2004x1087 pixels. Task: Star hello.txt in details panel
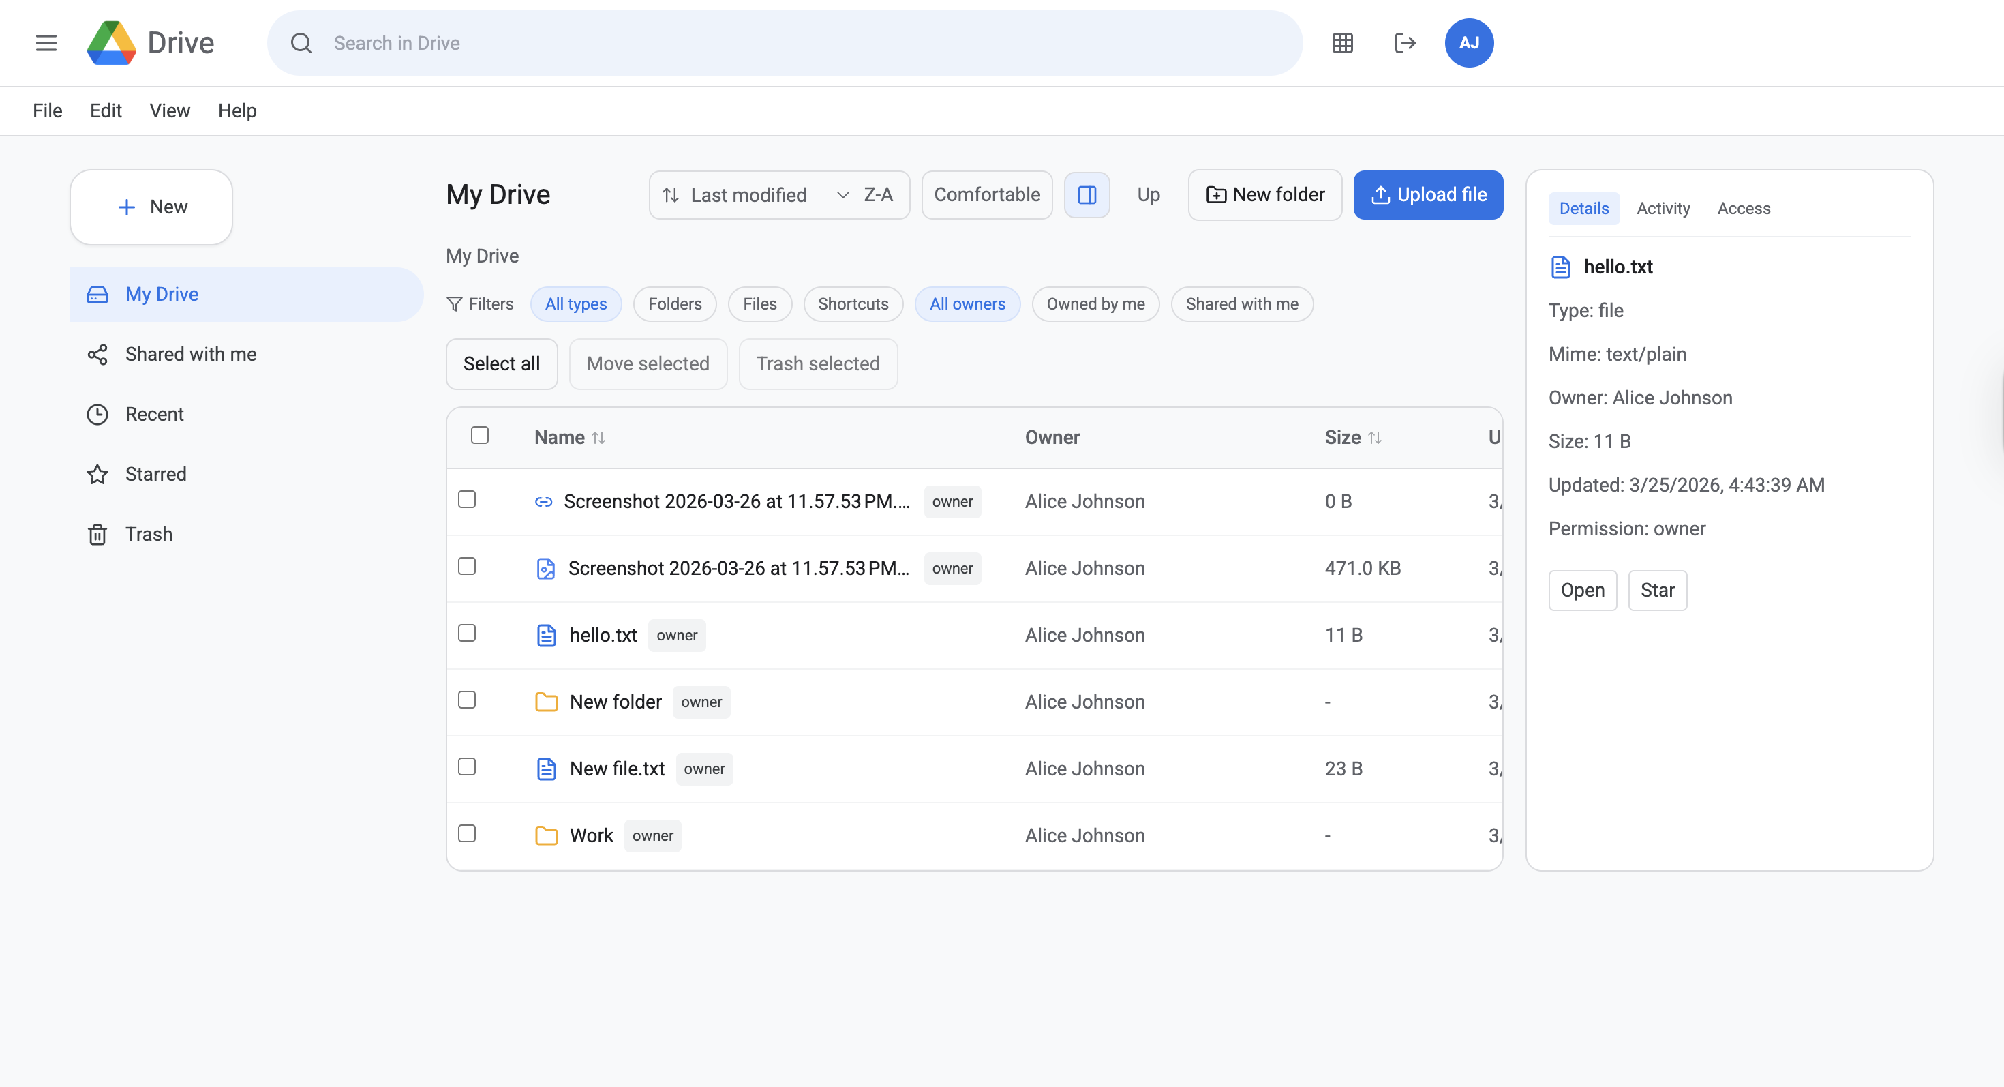[x=1657, y=591]
